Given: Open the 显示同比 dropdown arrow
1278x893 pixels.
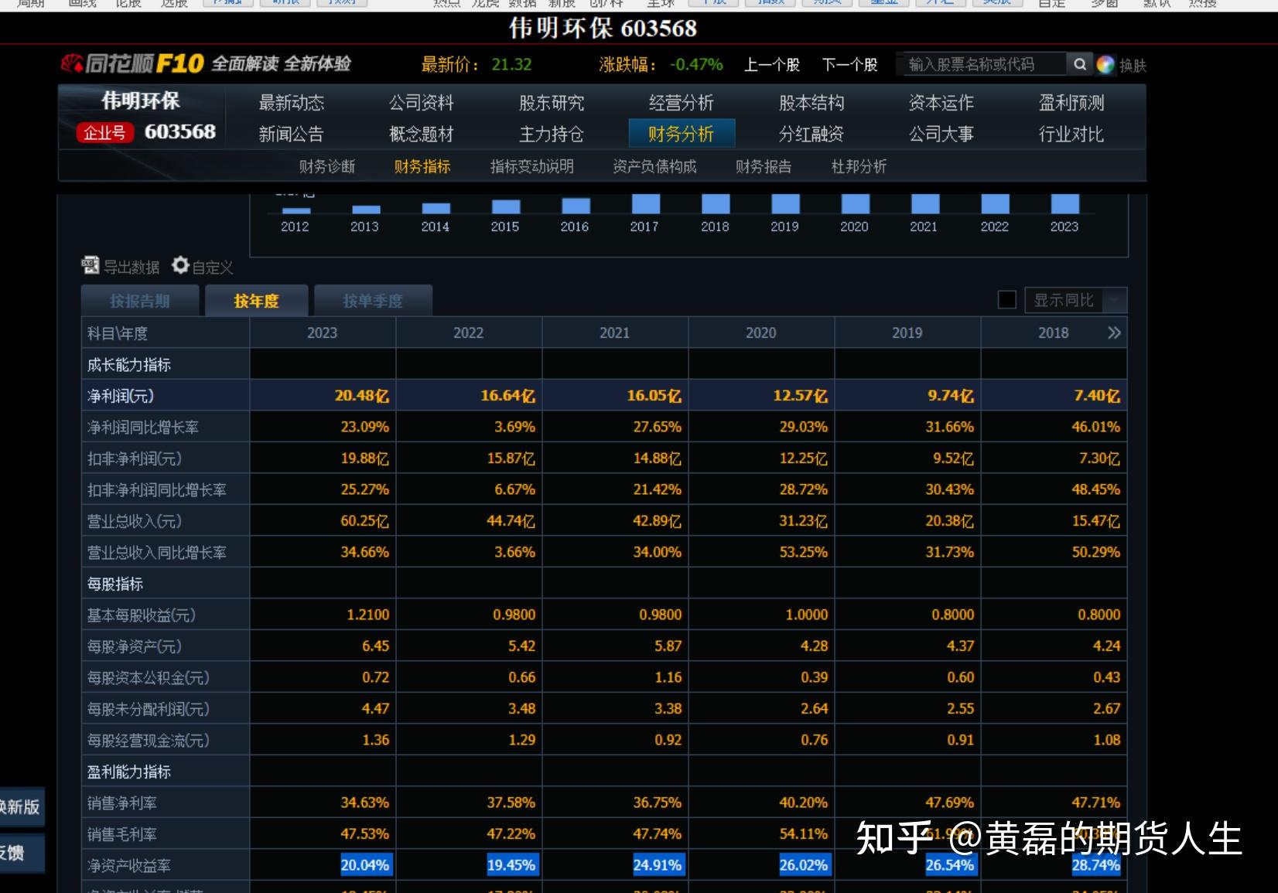Looking at the screenshot, I should coord(1115,300).
